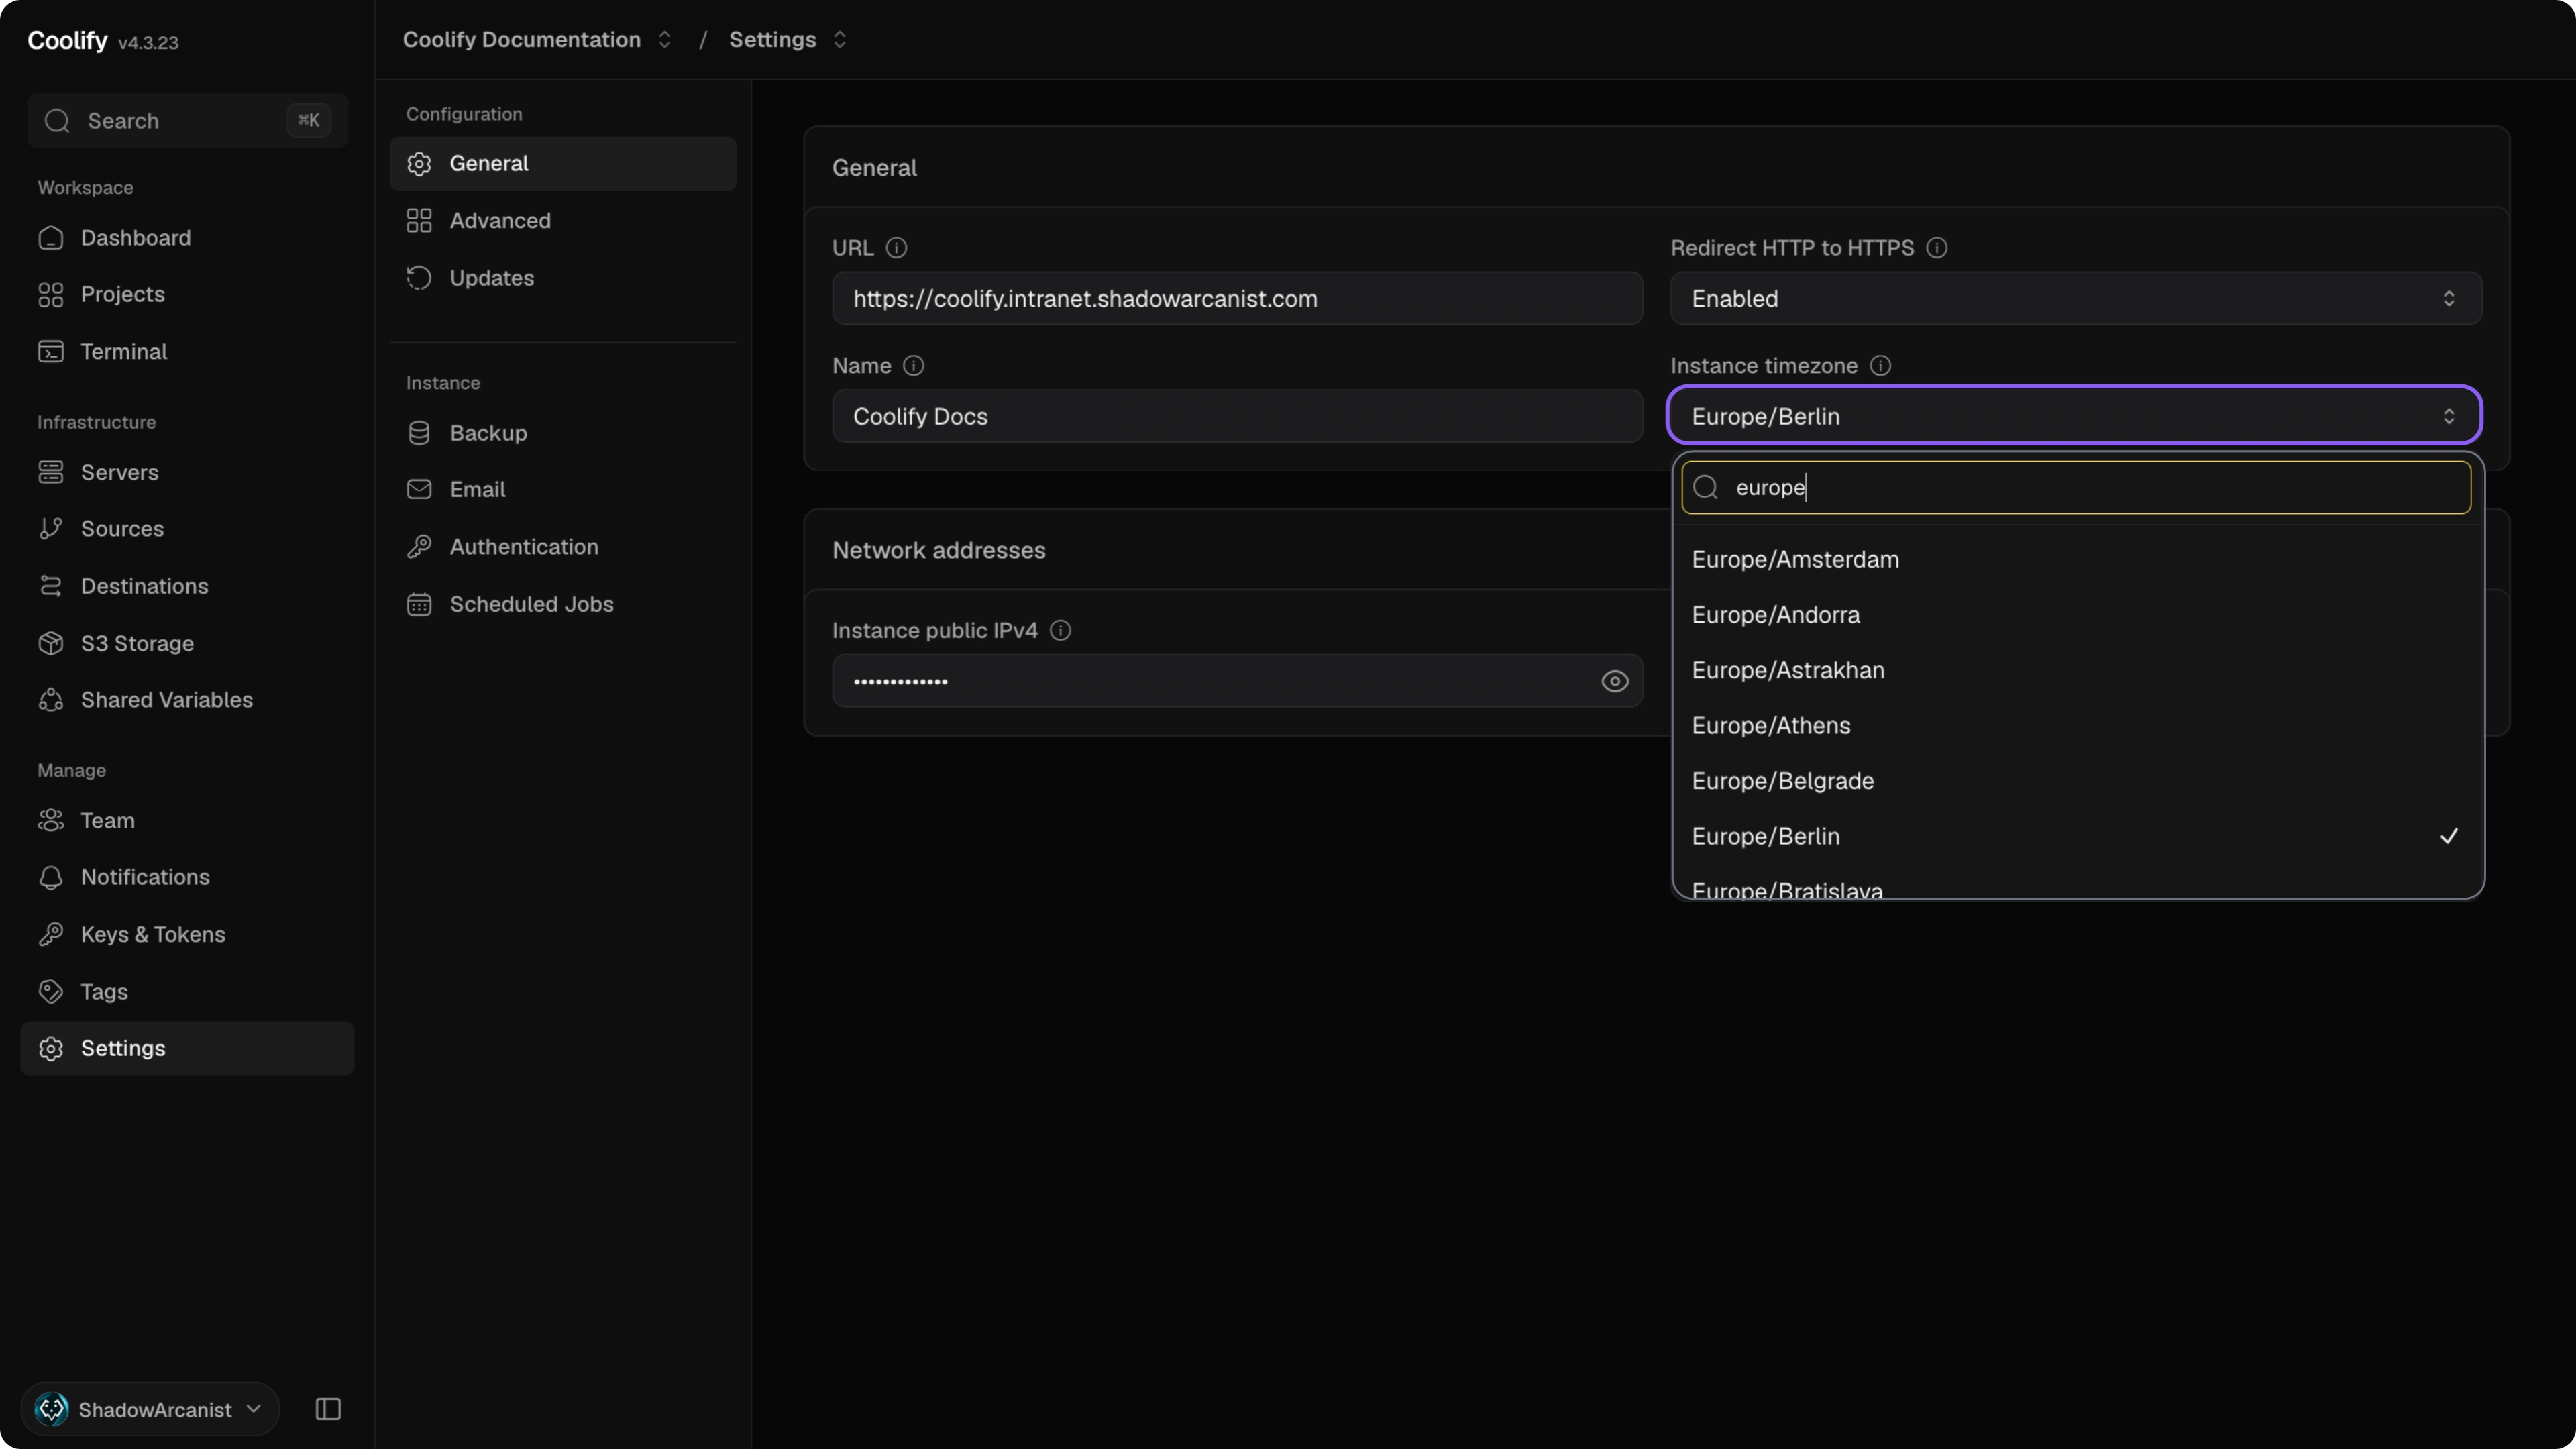
Task: Toggle the sidebar collapse panel icon
Action: pyautogui.click(x=328, y=1409)
